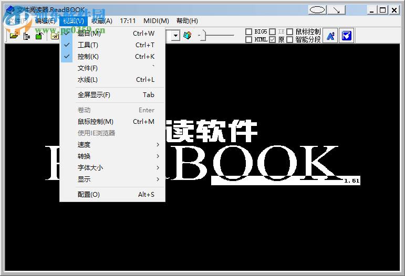The width and height of the screenshot is (405, 276).
Task: Enable the 鼠标控制 checkbox in toolbar
Action: point(290,31)
